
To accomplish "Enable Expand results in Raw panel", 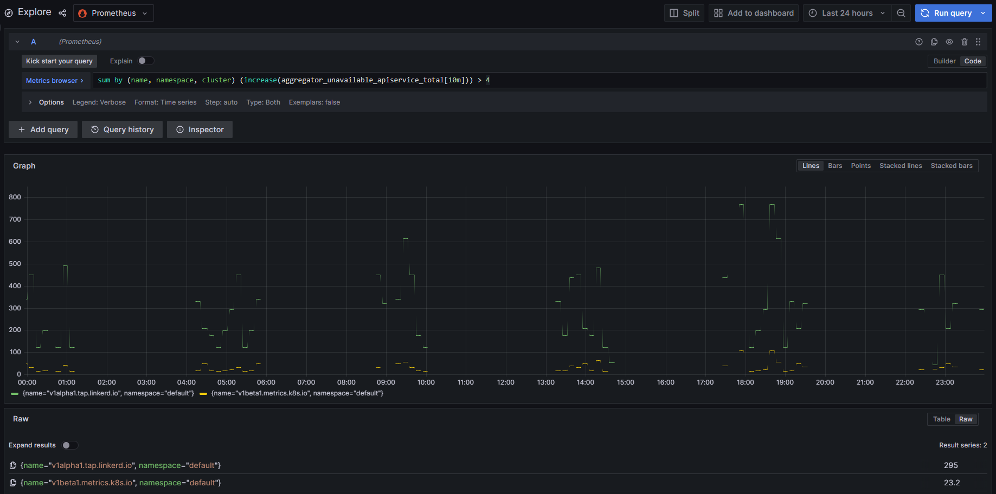I will pyautogui.click(x=69, y=445).
